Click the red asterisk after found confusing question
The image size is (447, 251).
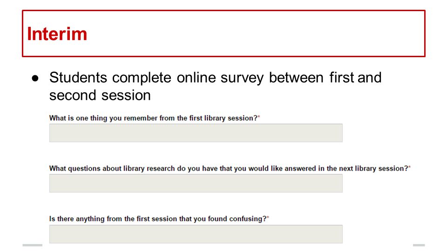(x=268, y=218)
